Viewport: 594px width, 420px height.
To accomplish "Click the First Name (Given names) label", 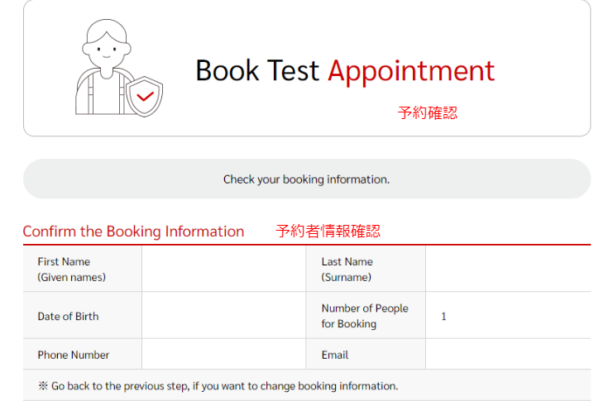I will (x=72, y=270).
